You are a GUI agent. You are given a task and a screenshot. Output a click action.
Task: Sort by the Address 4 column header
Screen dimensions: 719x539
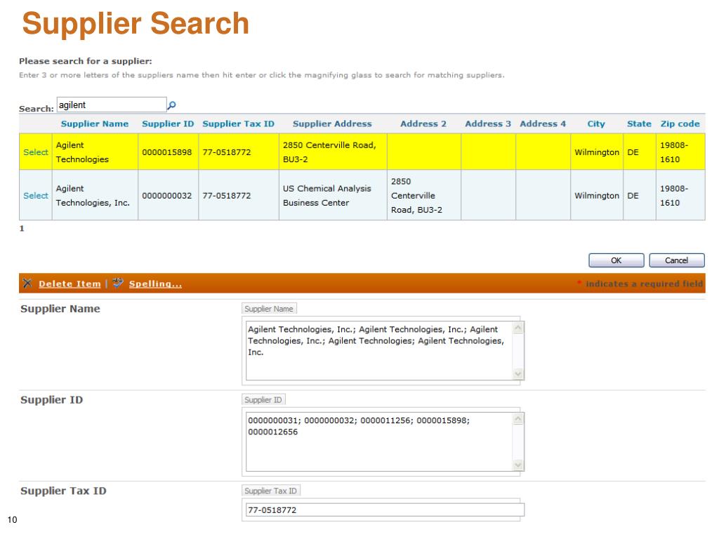543,124
